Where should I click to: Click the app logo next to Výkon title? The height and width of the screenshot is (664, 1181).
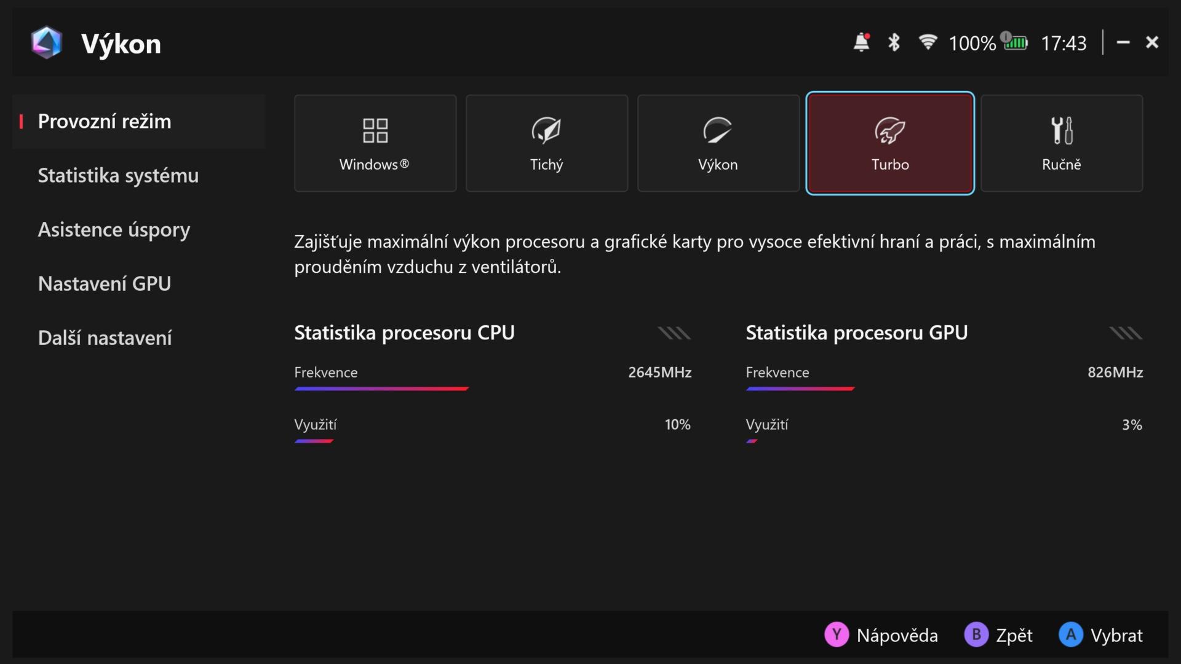(x=47, y=43)
